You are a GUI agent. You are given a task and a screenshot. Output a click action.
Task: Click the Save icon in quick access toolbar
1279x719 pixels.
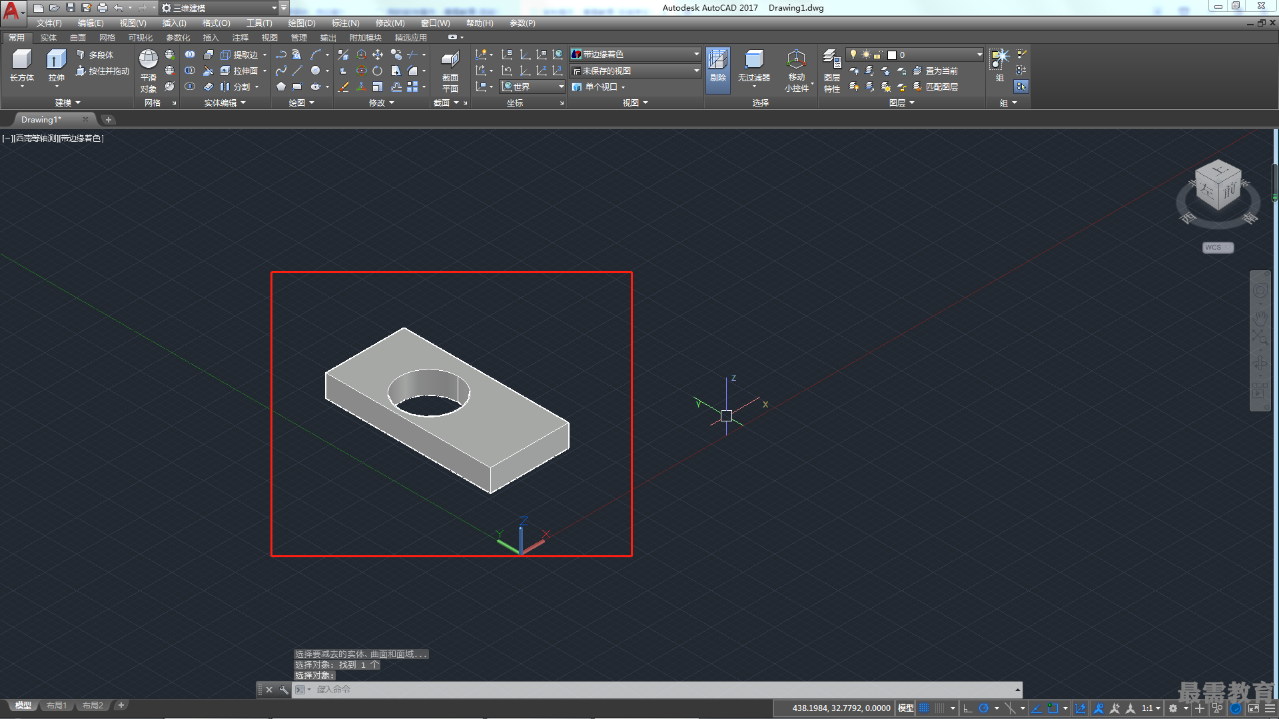click(70, 8)
